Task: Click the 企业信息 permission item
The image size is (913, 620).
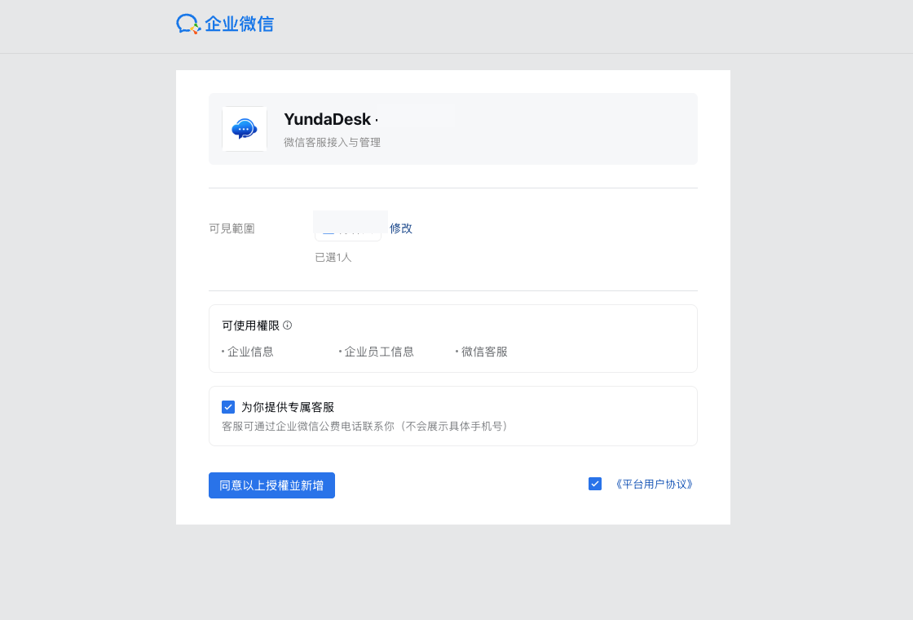Action: click(249, 352)
